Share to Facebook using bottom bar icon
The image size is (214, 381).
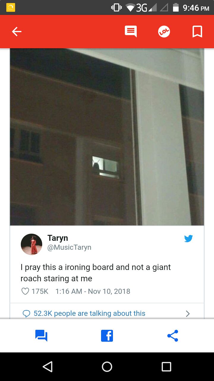click(107, 336)
